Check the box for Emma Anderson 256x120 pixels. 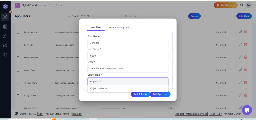(18, 32)
